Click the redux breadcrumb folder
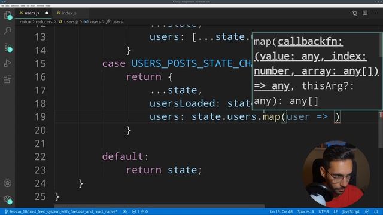Screen dimensions: 383x215 click(x=25, y=22)
